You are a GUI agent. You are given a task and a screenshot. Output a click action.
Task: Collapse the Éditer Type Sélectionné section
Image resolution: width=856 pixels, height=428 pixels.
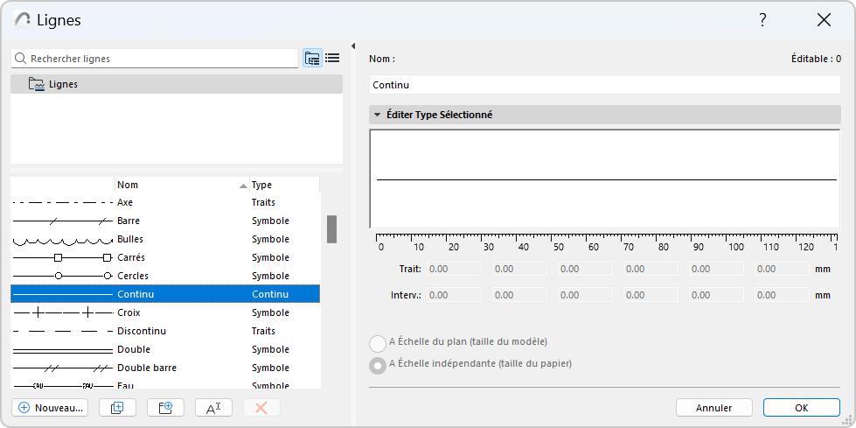[378, 115]
